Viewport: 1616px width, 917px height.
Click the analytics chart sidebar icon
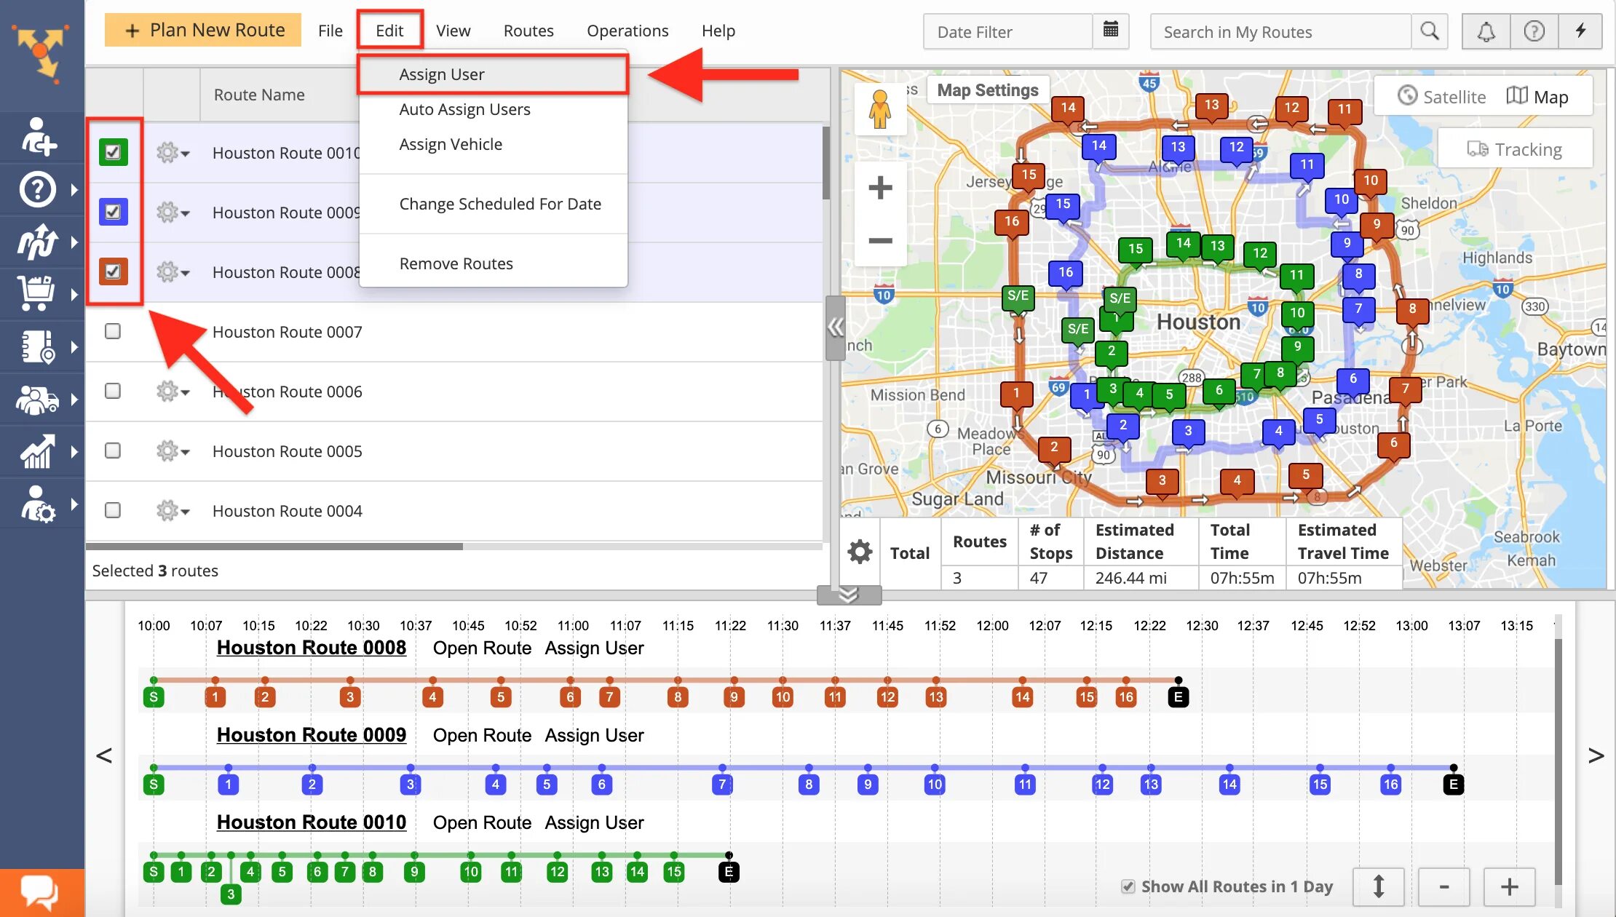37,452
